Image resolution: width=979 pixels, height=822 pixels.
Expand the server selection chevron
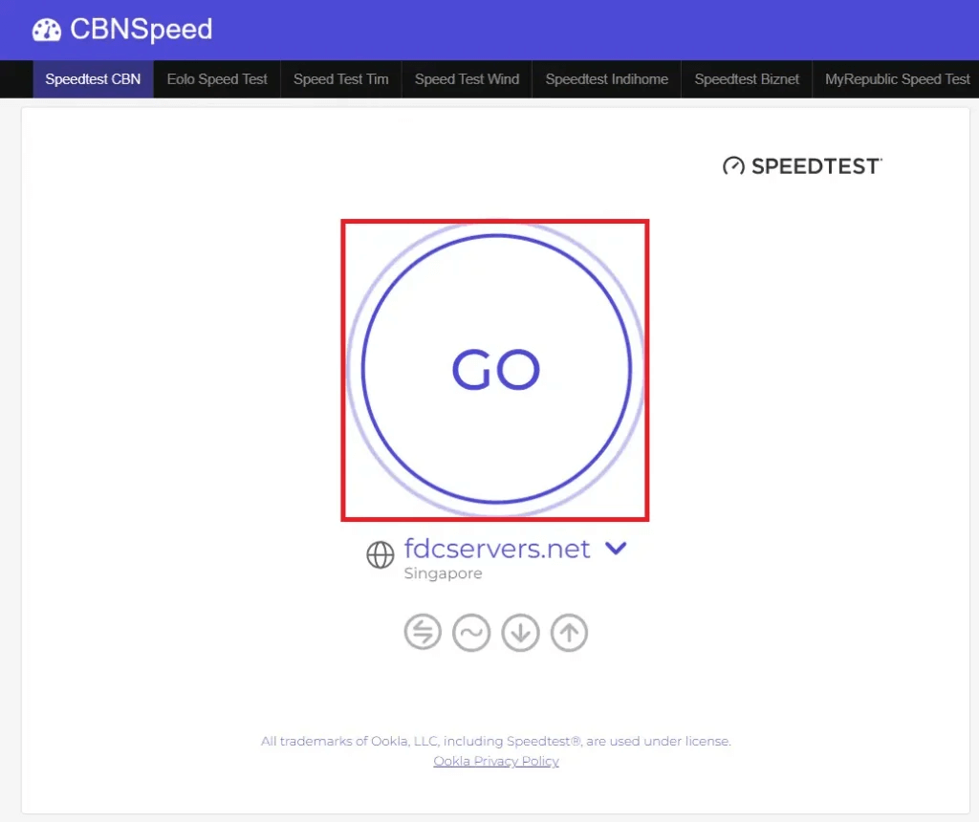[x=616, y=548]
